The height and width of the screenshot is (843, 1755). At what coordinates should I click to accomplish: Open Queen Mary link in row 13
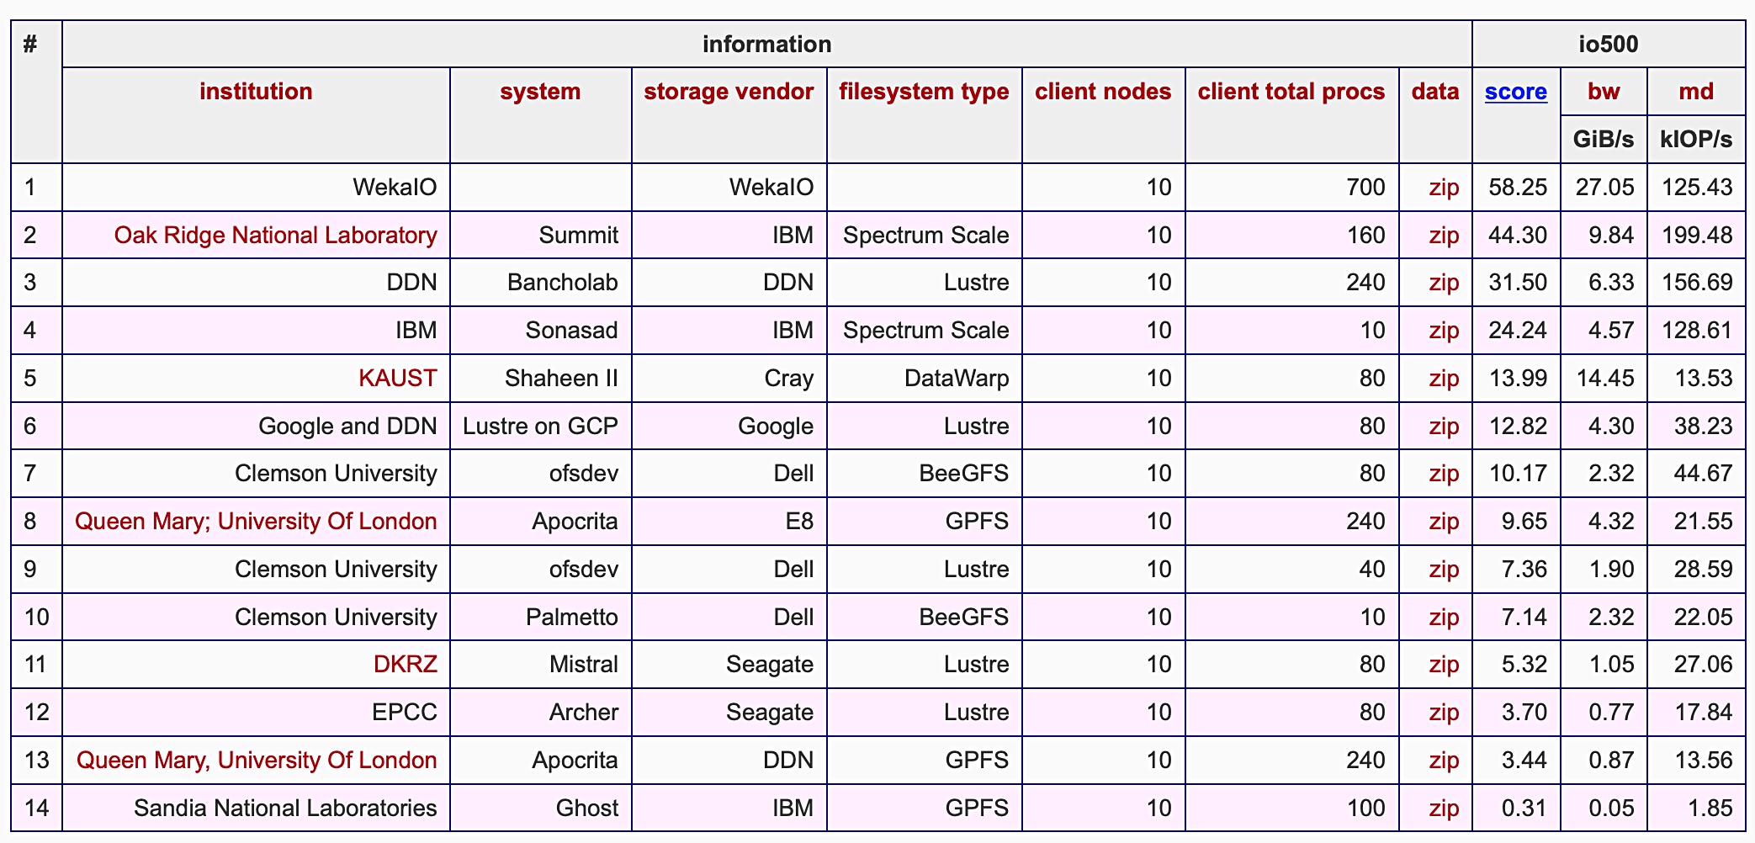[257, 761]
